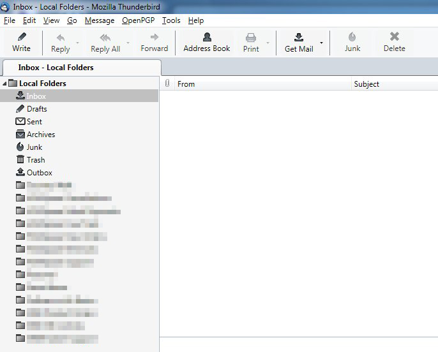Select the Inbox folder
The height and width of the screenshot is (352, 438).
79,96
